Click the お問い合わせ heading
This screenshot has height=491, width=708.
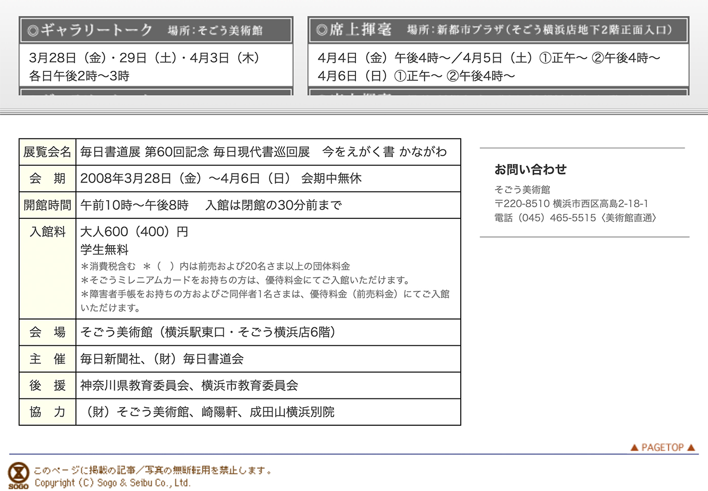point(530,169)
